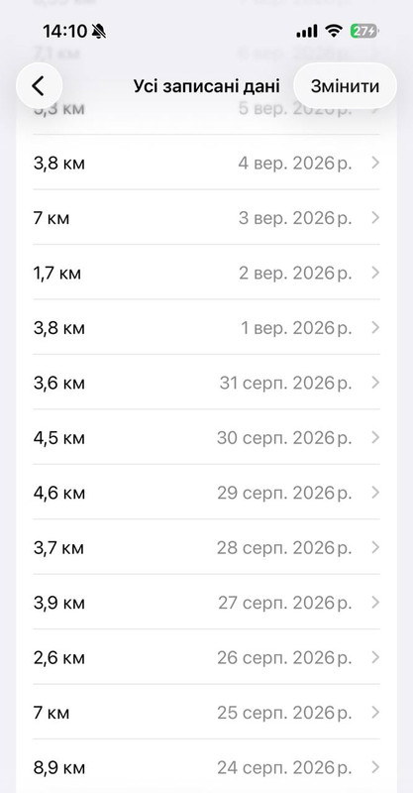This screenshot has width=413, height=793.
Task: Open the 3,8 км record from 1 вер.
Action: coord(206,328)
